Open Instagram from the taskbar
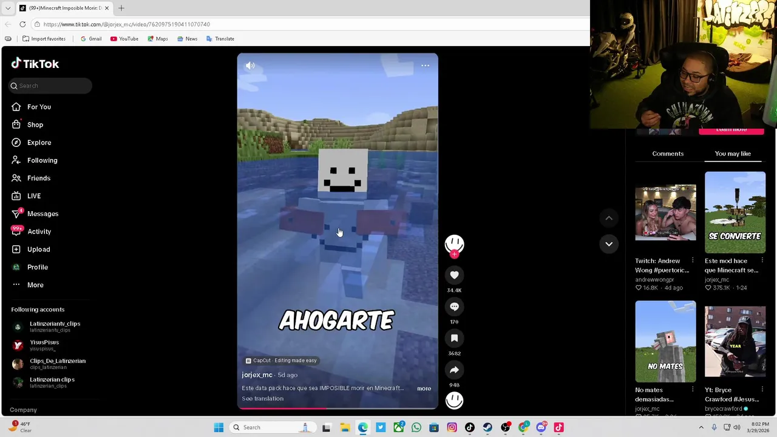 coord(452,427)
